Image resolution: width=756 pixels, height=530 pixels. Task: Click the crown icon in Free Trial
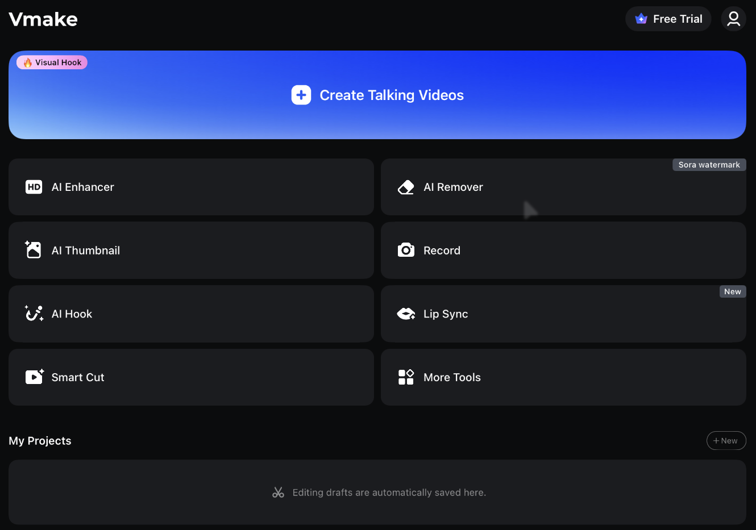641,19
